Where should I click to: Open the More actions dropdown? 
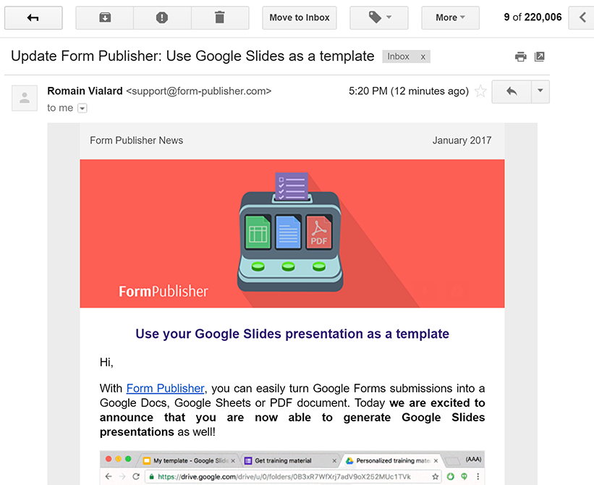pos(450,18)
